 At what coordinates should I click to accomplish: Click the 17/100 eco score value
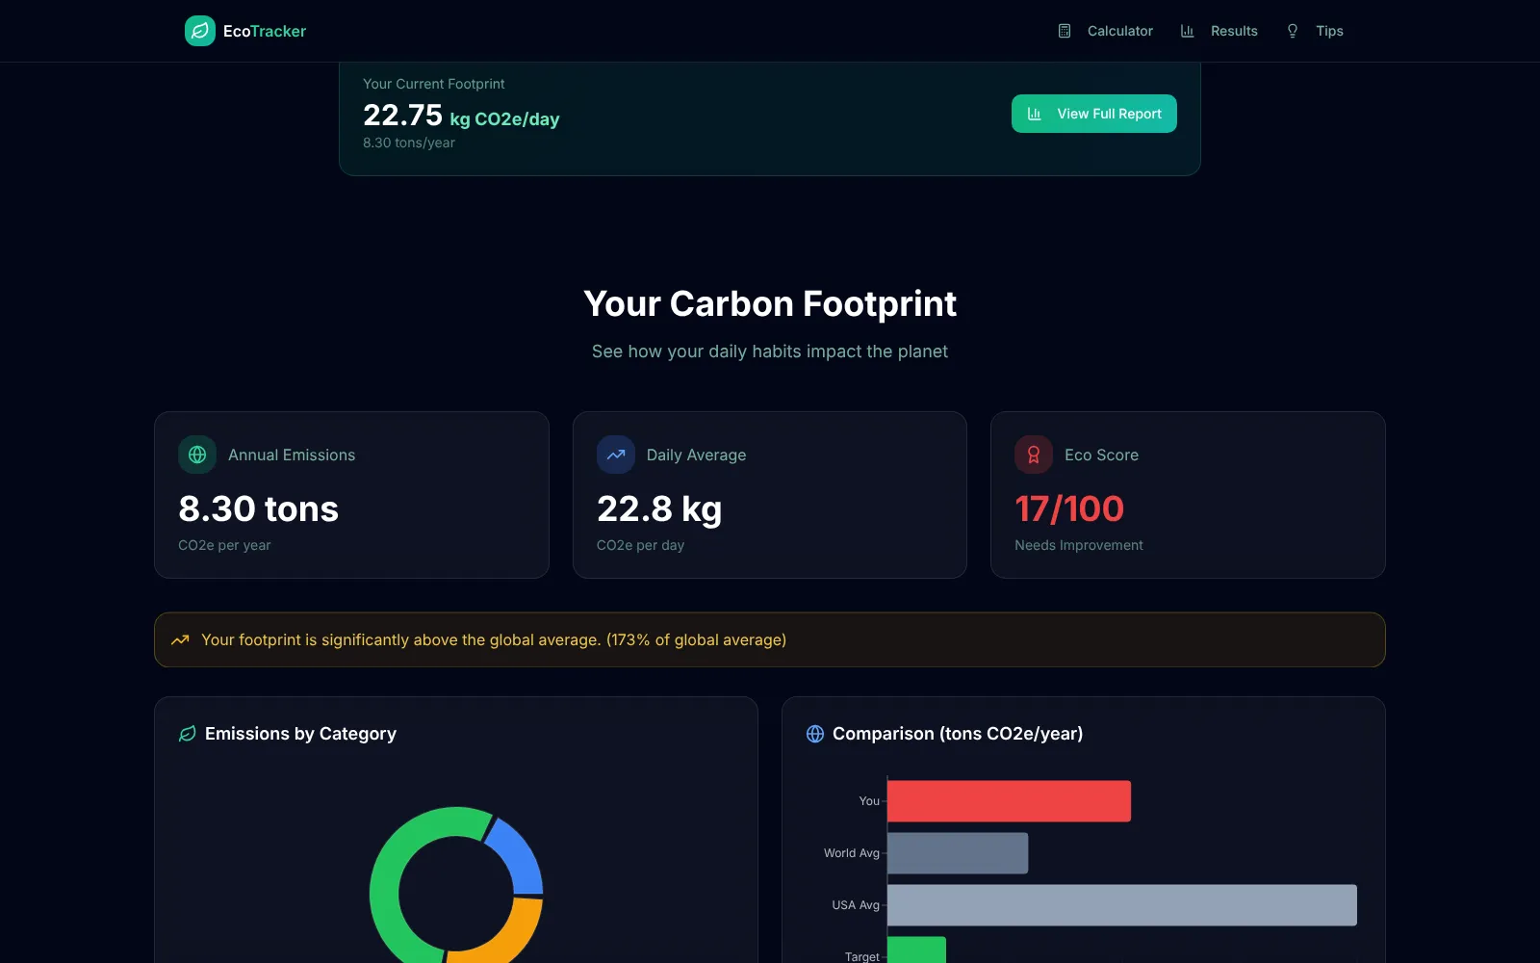(1069, 508)
